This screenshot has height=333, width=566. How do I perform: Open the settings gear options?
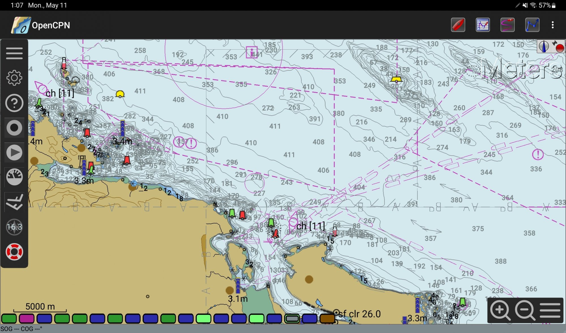(14, 78)
